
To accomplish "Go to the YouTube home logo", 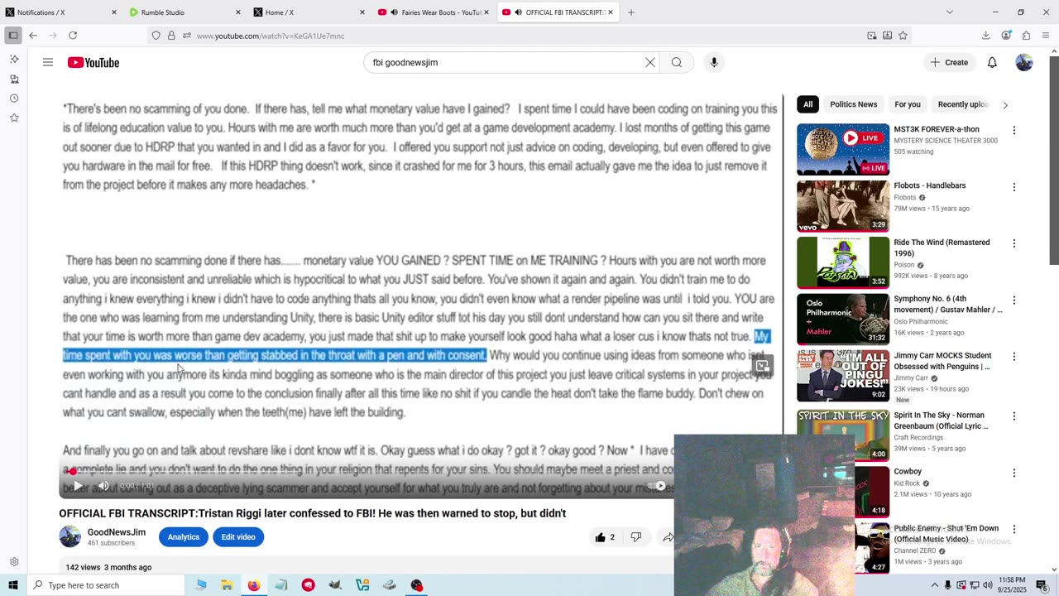I will [x=93, y=63].
